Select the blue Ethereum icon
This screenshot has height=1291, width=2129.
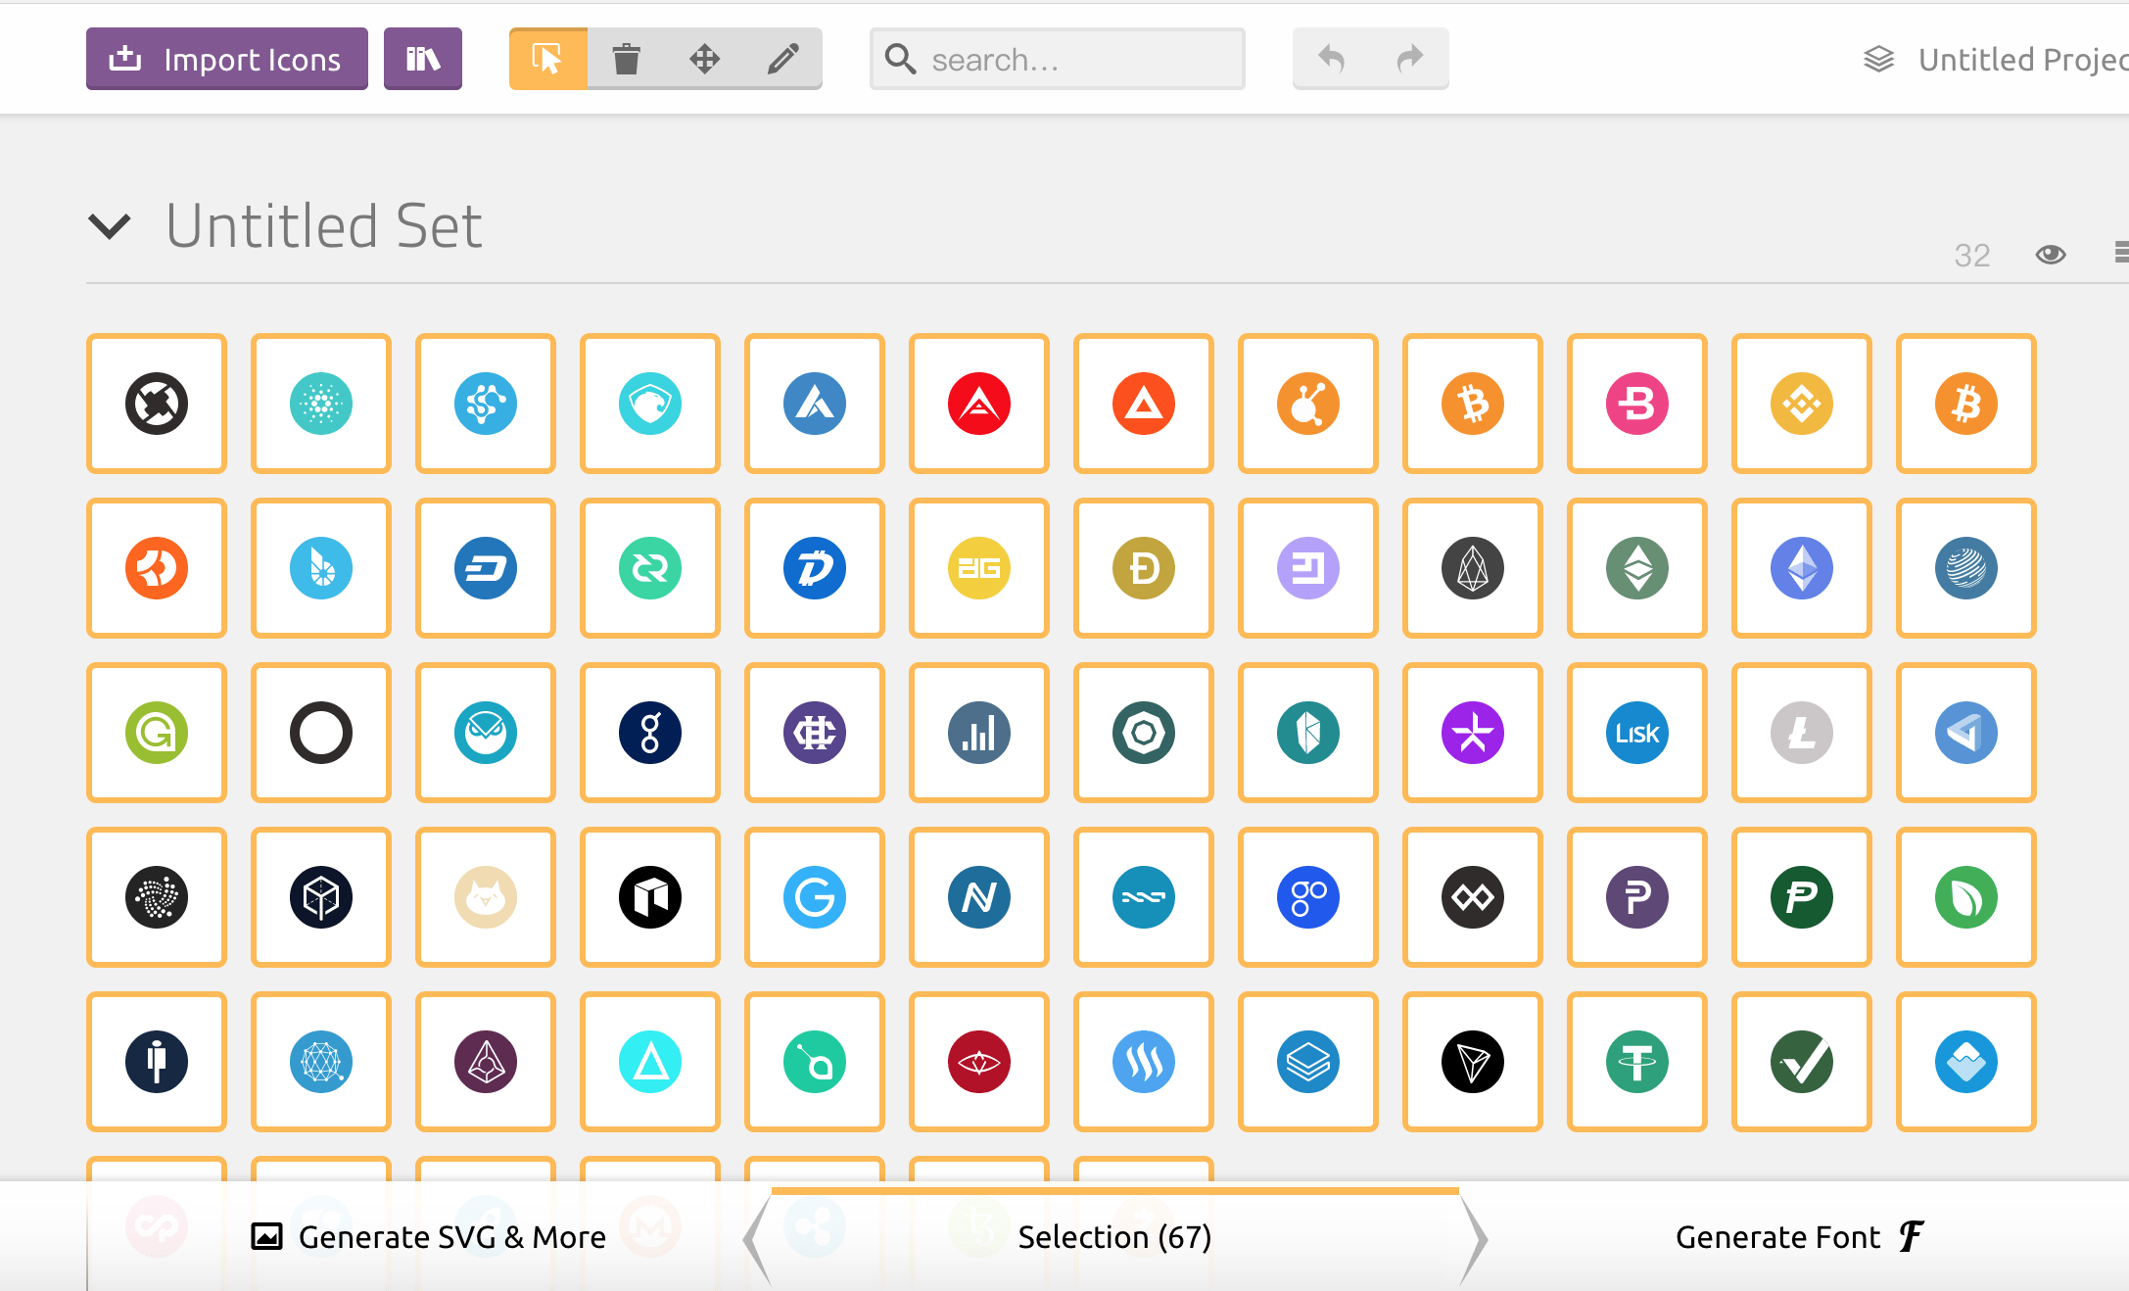(x=1802, y=568)
